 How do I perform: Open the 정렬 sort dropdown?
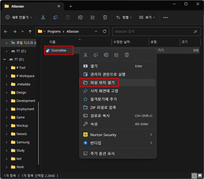tap(124, 17)
